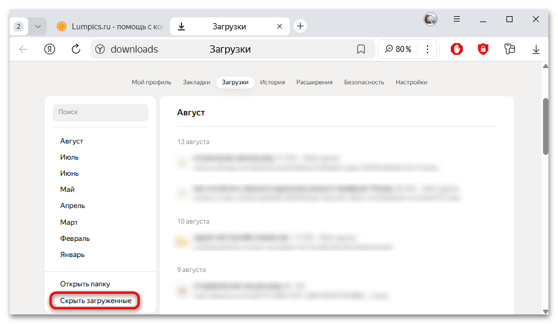The height and width of the screenshot is (324, 558).
Task: Click the 80% zoom level indicator
Action: [399, 50]
